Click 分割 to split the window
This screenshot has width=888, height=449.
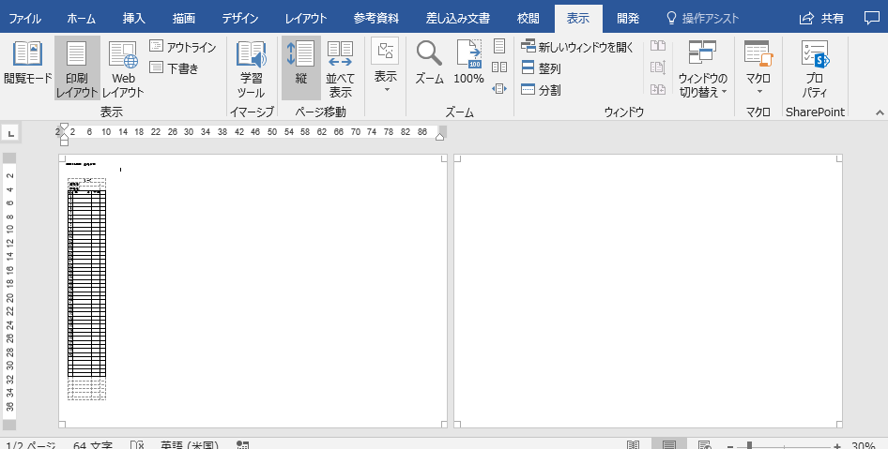click(541, 90)
